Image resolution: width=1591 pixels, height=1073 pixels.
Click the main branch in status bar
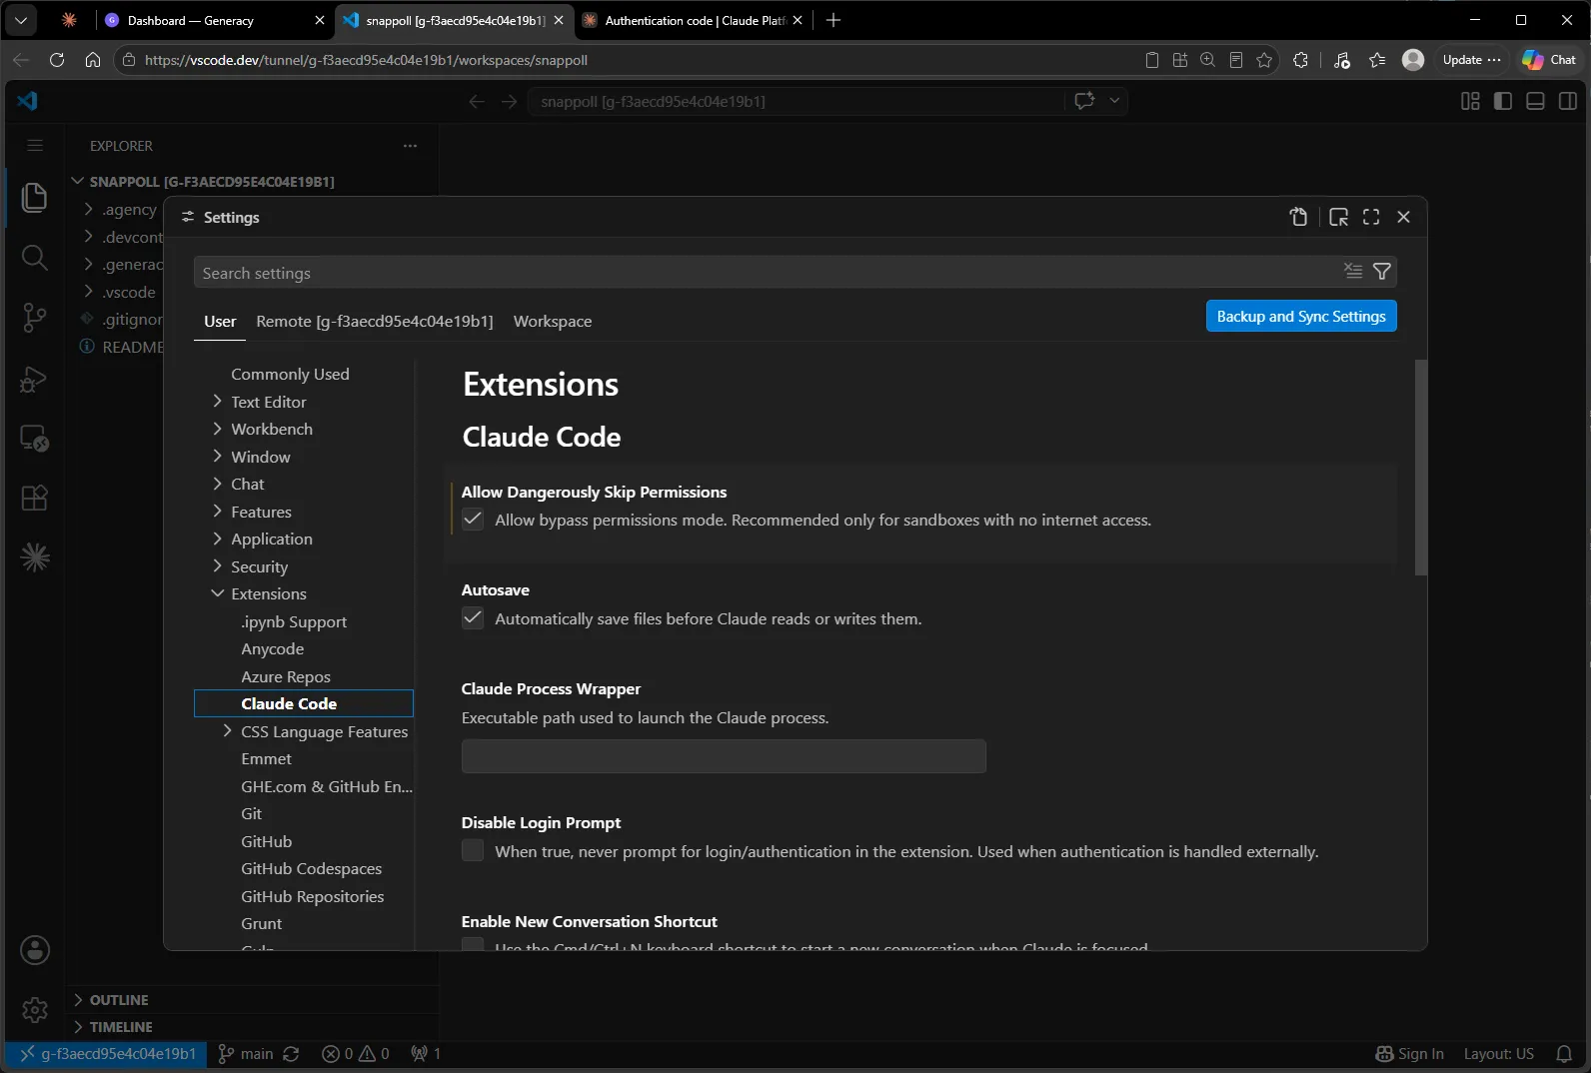246,1054
